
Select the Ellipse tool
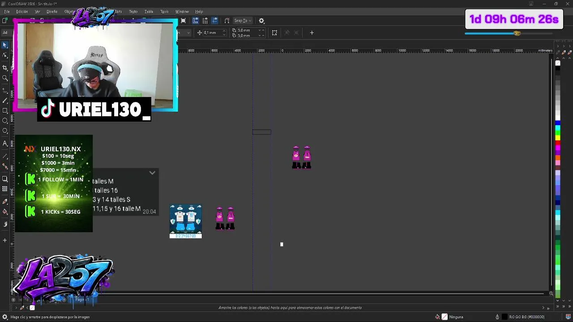tap(5, 121)
